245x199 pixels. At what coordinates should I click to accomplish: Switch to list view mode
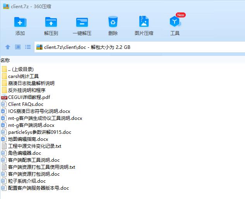pyautogui.click(x=28, y=47)
